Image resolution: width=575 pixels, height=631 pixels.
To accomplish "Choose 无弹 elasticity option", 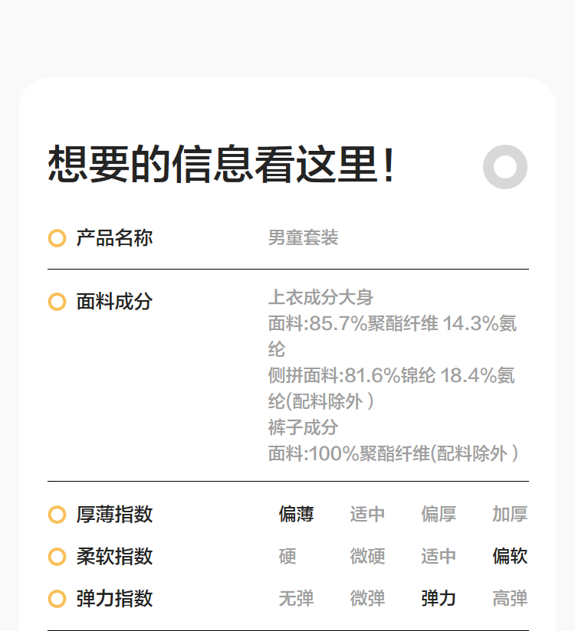I will click(296, 599).
